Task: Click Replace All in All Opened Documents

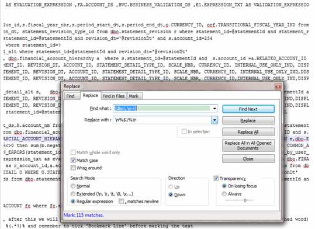Action: pos(248,145)
